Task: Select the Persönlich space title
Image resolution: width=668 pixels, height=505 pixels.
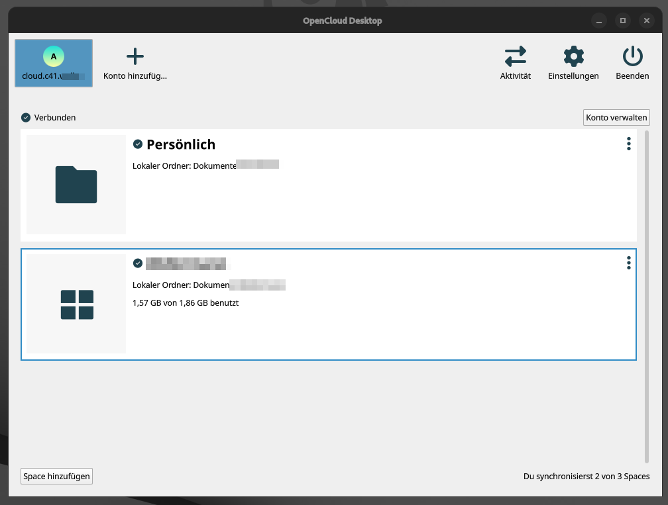Action: coord(182,144)
